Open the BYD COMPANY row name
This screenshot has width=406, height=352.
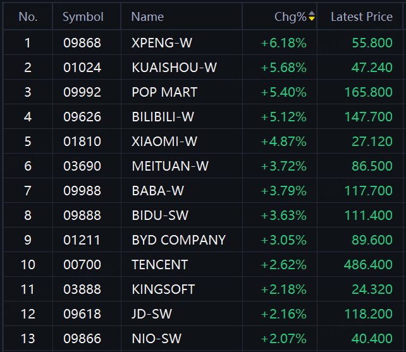click(179, 240)
